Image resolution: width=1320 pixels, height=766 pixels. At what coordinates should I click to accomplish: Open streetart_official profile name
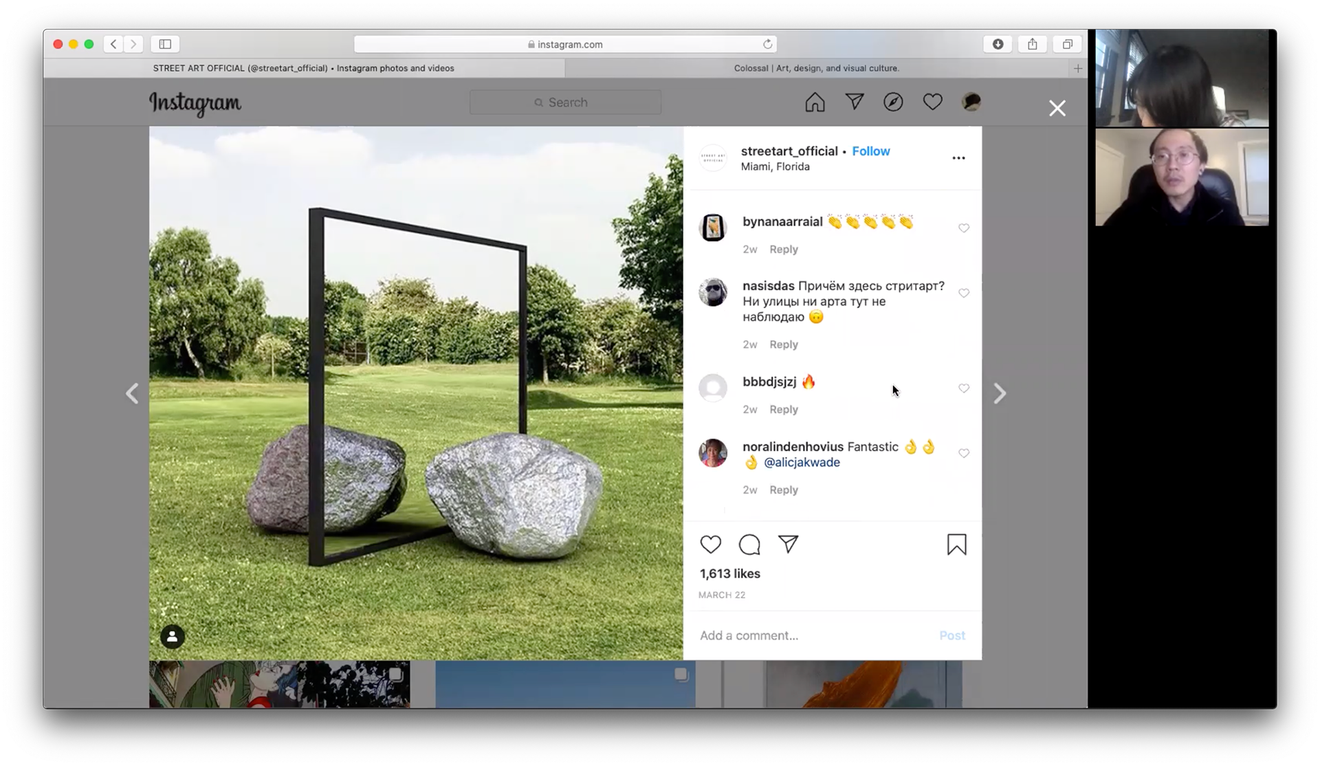point(789,151)
